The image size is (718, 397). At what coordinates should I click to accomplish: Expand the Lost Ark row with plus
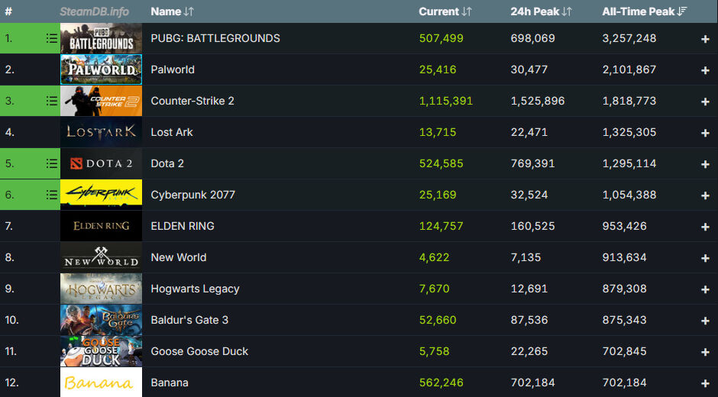(x=705, y=133)
